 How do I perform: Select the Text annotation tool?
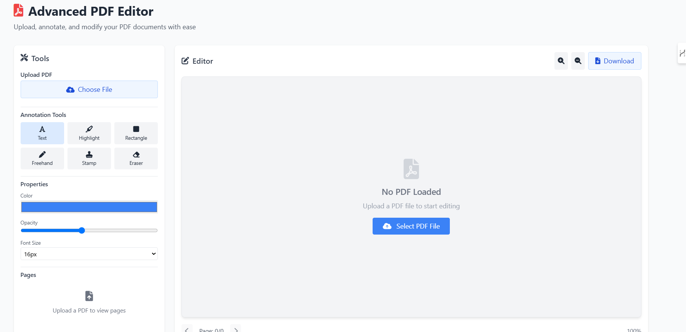(42, 133)
